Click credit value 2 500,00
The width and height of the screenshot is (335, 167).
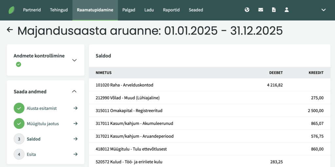pos(316,111)
